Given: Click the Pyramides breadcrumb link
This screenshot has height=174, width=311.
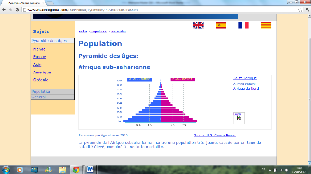Looking at the screenshot, I should (x=119, y=32).
